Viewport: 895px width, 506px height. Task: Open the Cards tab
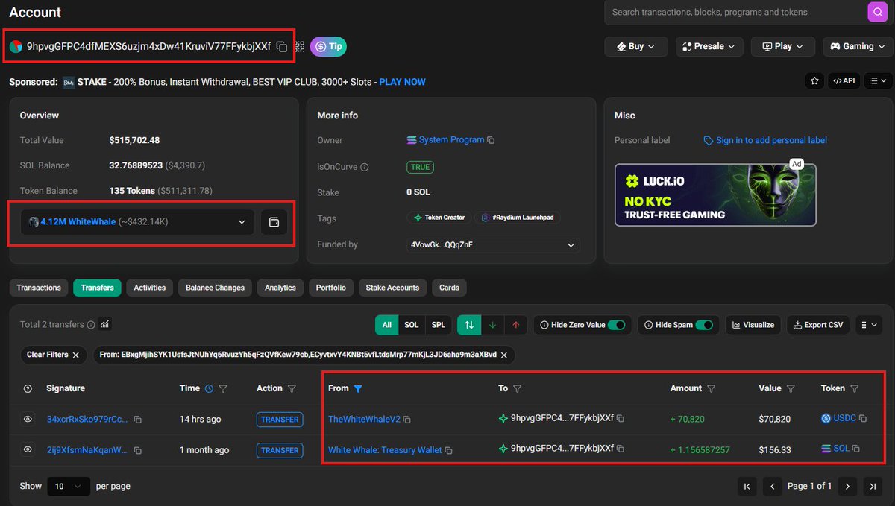pyautogui.click(x=449, y=288)
